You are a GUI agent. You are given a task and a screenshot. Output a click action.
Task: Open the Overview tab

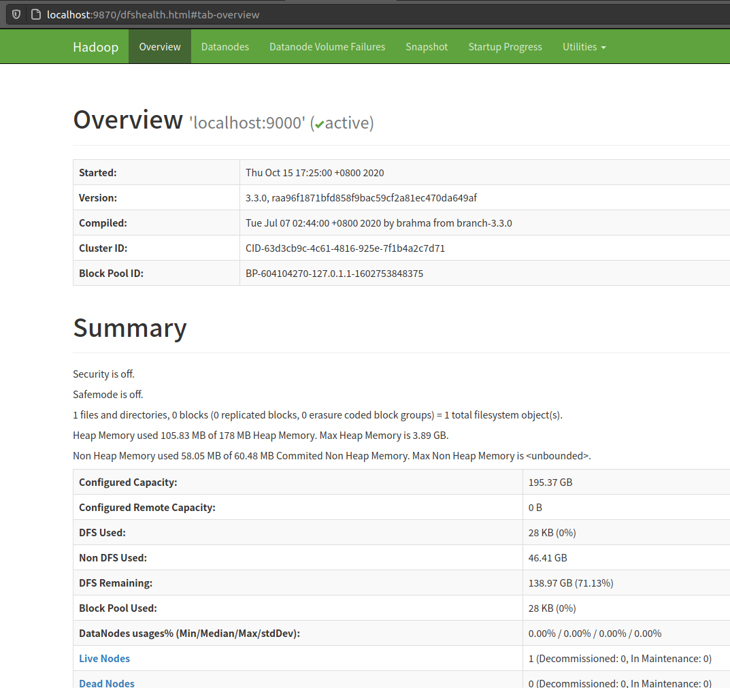coord(160,46)
